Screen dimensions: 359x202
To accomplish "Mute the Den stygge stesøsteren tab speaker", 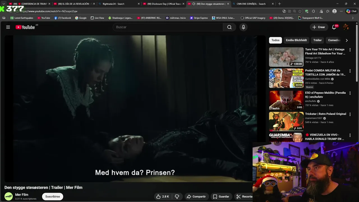I will [194, 4].
